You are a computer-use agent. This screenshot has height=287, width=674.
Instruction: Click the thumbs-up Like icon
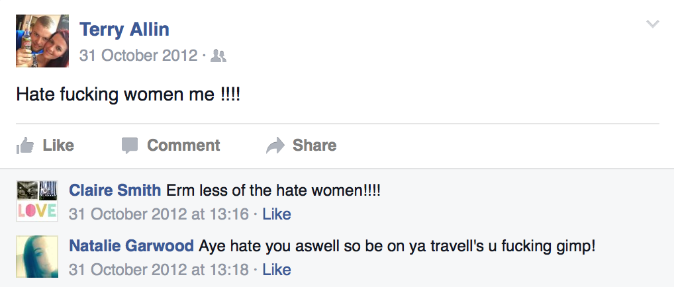(25, 145)
